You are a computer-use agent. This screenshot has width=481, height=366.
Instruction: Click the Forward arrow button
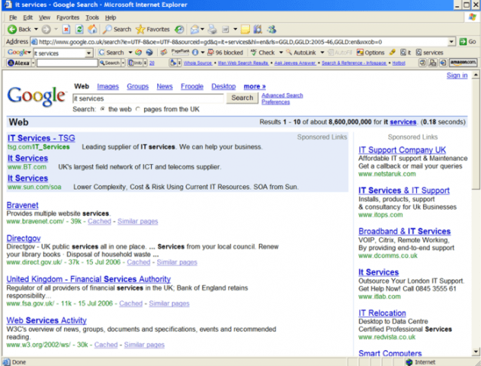46,29
